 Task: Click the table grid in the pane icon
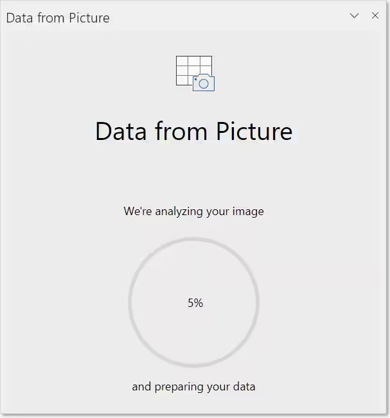[x=190, y=67]
